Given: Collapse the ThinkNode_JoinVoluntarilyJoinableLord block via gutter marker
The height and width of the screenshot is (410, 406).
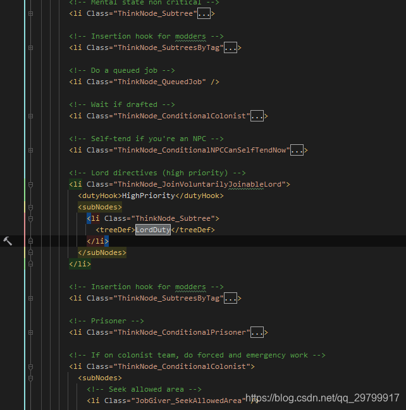Looking at the screenshot, I should pyautogui.click(x=30, y=185).
